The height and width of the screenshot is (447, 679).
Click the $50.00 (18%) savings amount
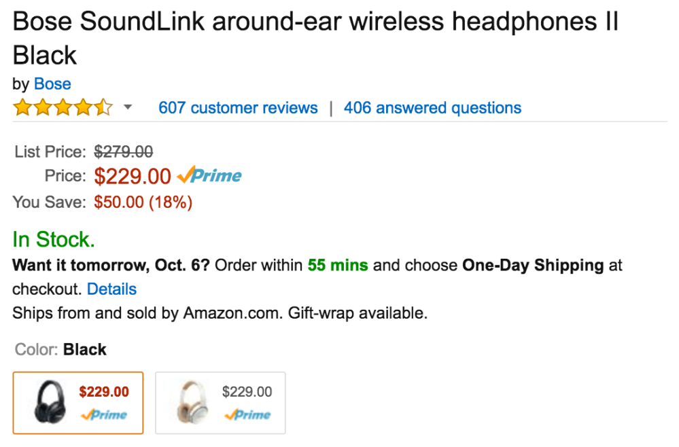(x=143, y=202)
